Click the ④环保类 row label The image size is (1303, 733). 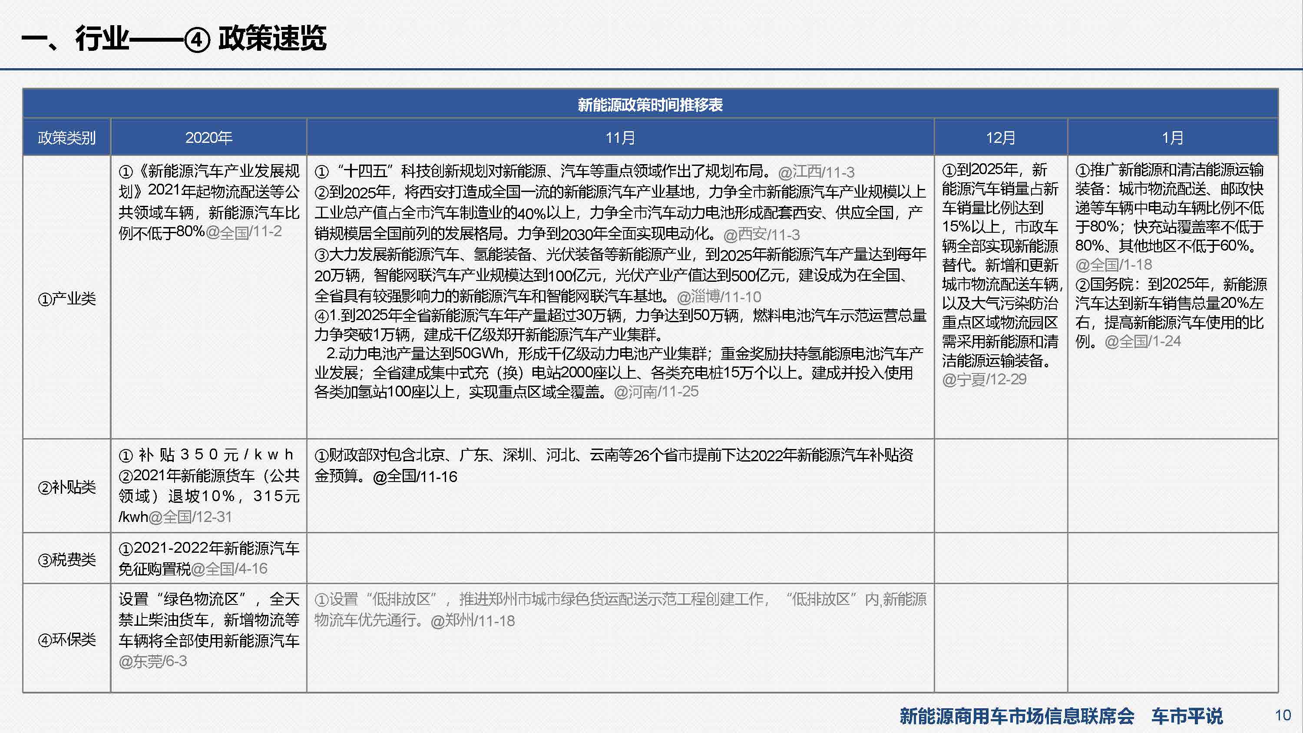pos(67,639)
